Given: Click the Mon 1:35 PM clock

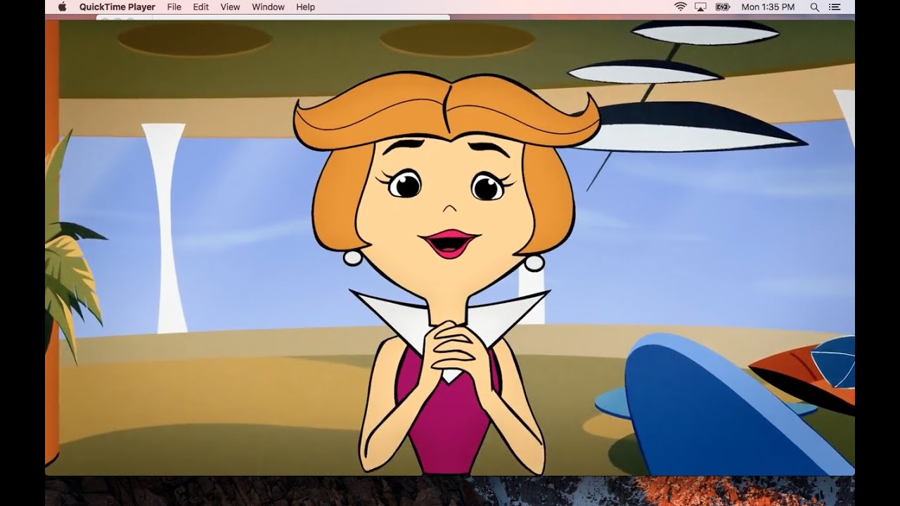Looking at the screenshot, I should [x=768, y=7].
